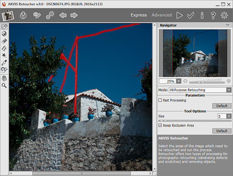Activate the Zoom magnifier tool
Screen dimensions: 233x176
(4, 86)
